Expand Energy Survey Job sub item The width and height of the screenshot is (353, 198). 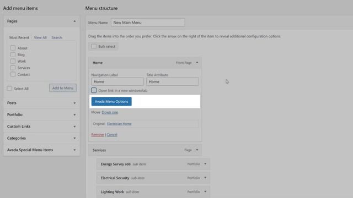pos(205,164)
